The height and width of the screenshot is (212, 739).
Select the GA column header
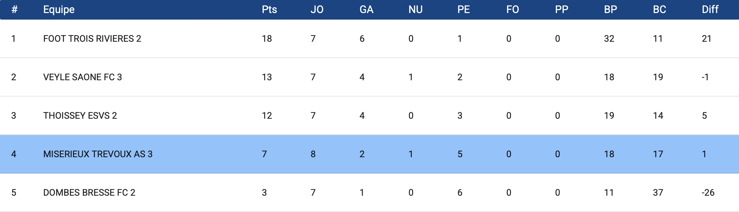[366, 9]
